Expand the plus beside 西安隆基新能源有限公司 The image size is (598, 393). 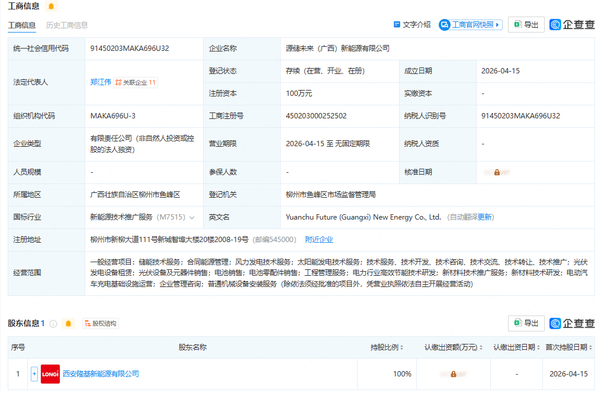pos(35,374)
